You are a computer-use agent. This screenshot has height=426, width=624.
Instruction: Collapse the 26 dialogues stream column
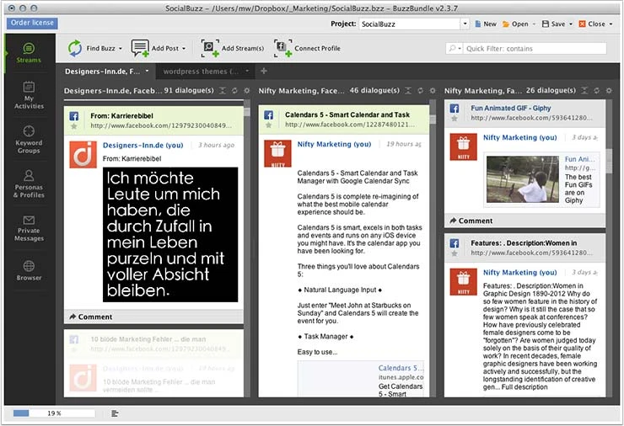tap(584, 91)
